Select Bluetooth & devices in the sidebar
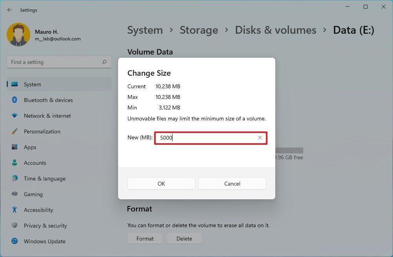Image resolution: width=393 pixels, height=257 pixels. [48, 100]
